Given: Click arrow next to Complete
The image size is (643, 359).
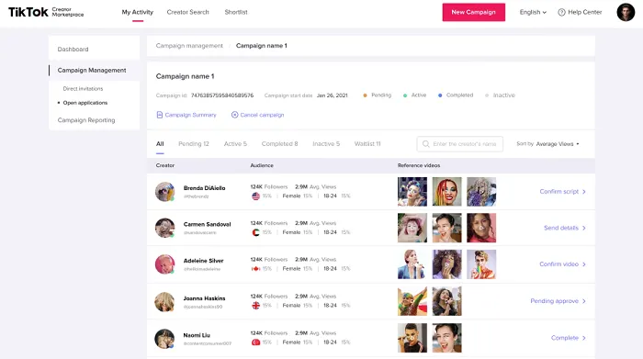Looking at the screenshot, I should (x=584, y=338).
